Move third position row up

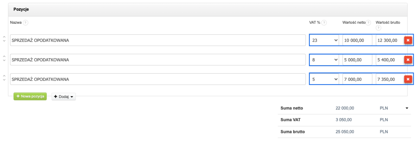(4, 76)
